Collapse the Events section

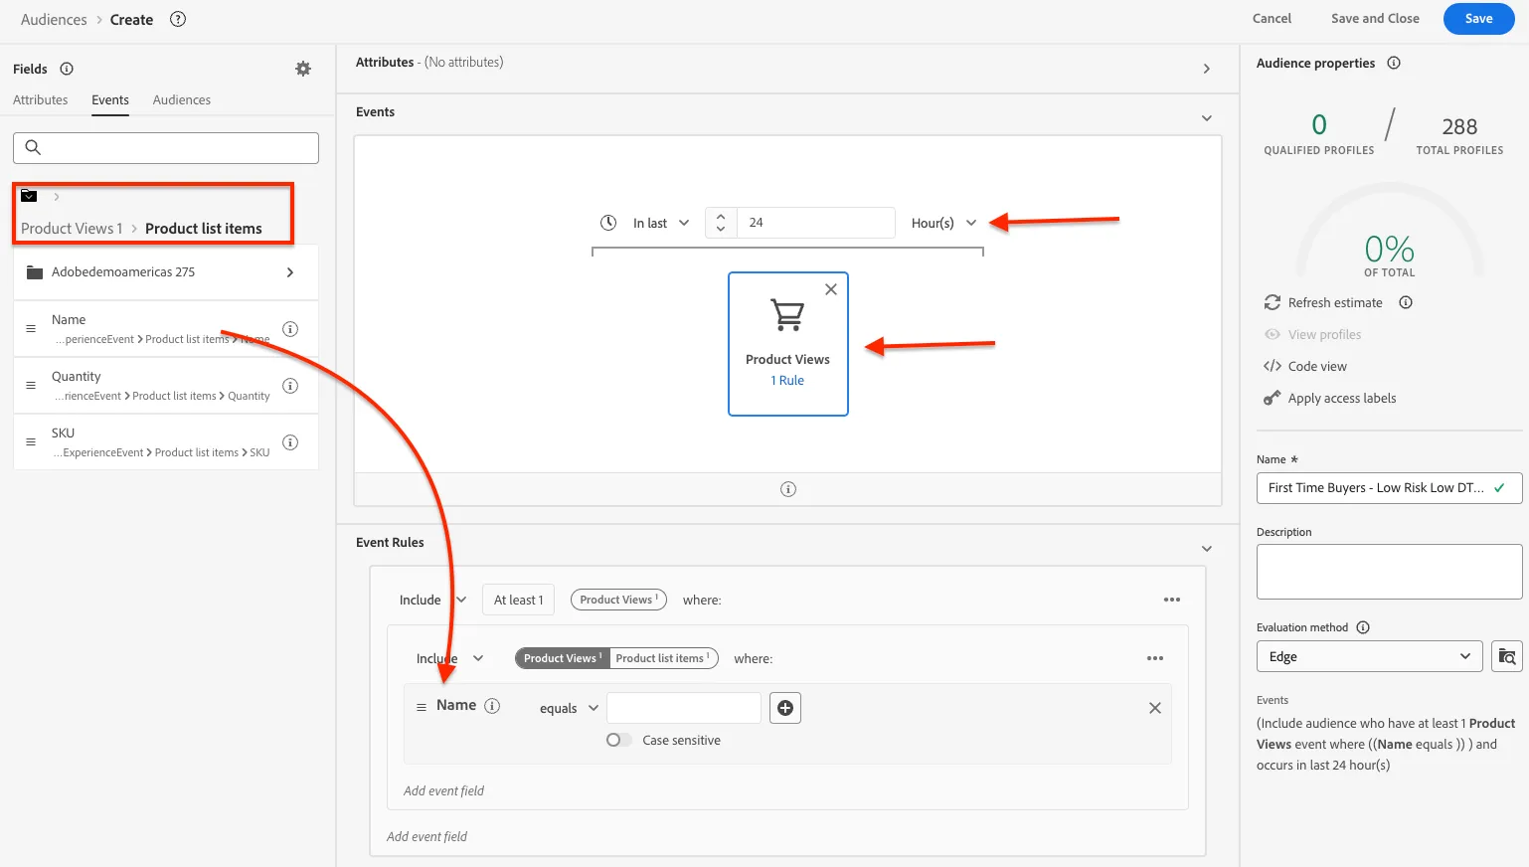pyautogui.click(x=1207, y=118)
